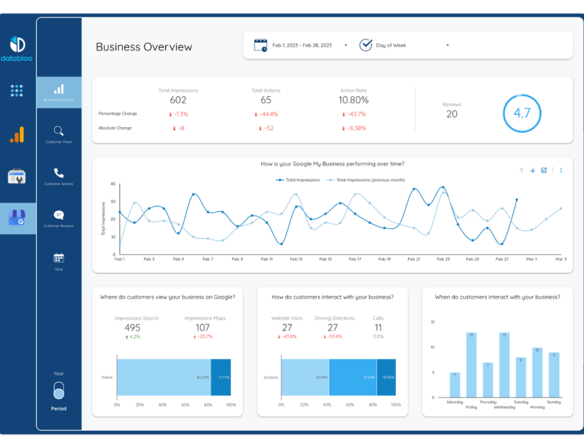This screenshot has width=584, height=448.
Task: Toggle the Year/Period switch
Action: (59, 390)
